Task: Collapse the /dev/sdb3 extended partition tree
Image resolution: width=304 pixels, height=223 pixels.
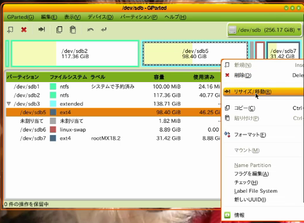Action: point(9,104)
